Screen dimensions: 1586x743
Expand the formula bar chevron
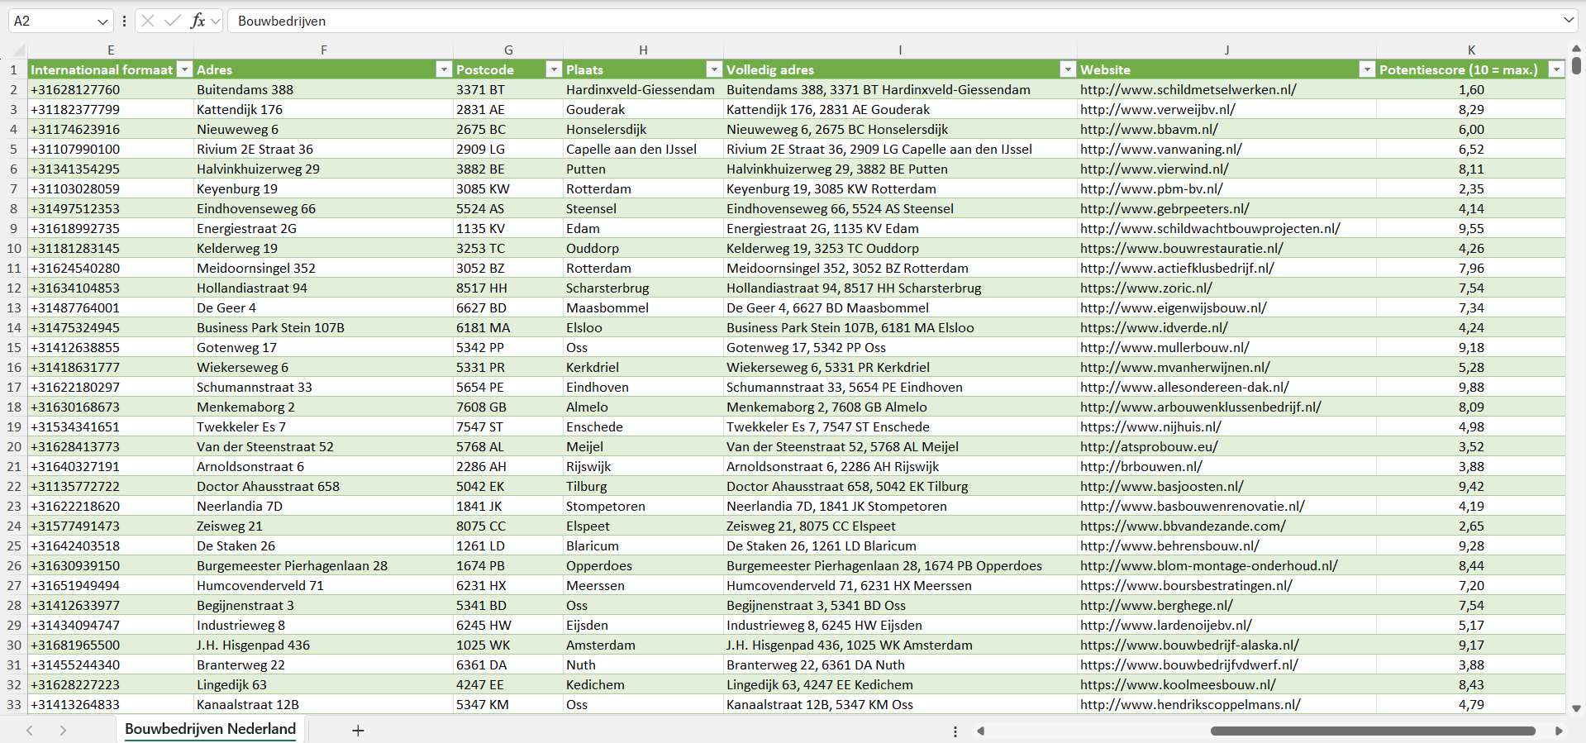pyautogui.click(x=1568, y=21)
